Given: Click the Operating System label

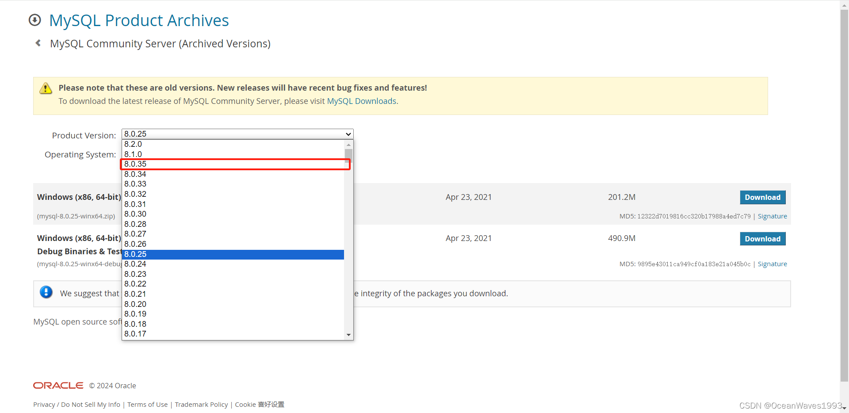Looking at the screenshot, I should [80, 155].
